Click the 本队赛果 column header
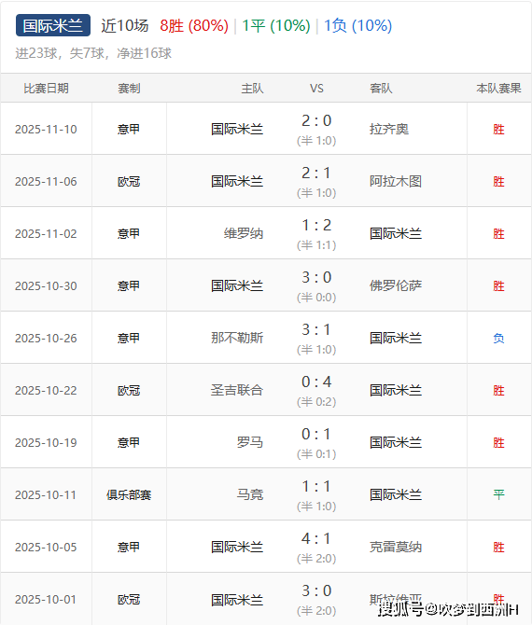 [x=498, y=89]
